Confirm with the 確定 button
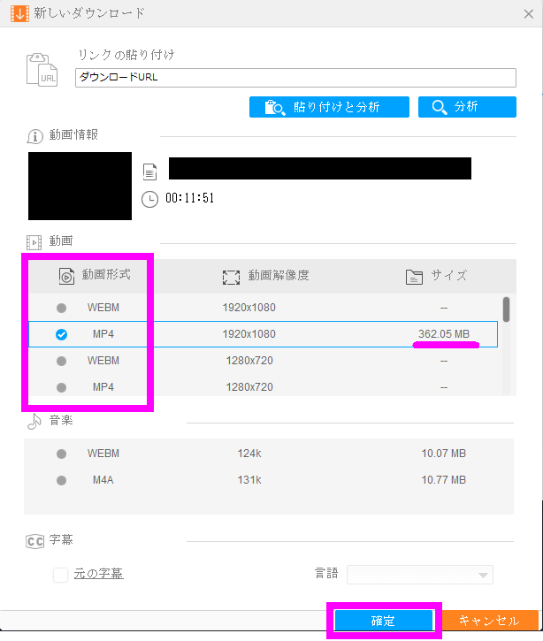The image size is (543, 641). tap(384, 621)
